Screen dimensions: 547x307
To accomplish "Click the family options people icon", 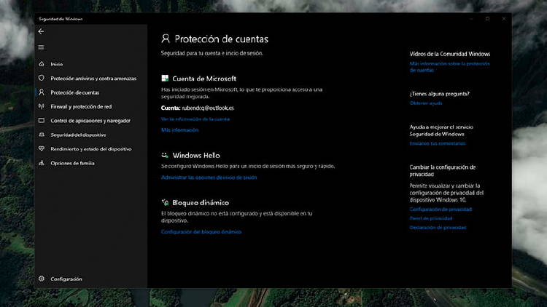I will pos(42,163).
